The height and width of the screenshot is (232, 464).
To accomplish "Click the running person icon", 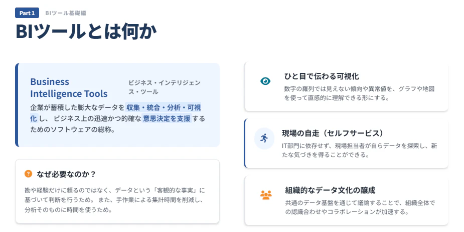I will (264, 138).
